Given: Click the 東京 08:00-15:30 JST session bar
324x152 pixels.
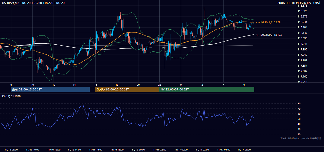Looking at the screenshot, I should 50,89.
